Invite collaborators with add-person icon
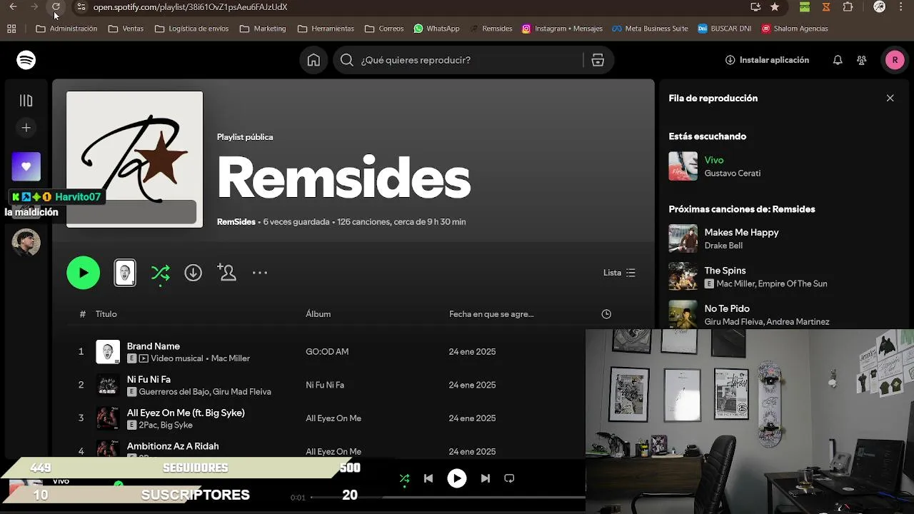914x514 pixels. point(227,273)
